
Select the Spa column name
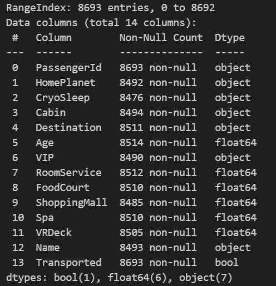(45, 218)
